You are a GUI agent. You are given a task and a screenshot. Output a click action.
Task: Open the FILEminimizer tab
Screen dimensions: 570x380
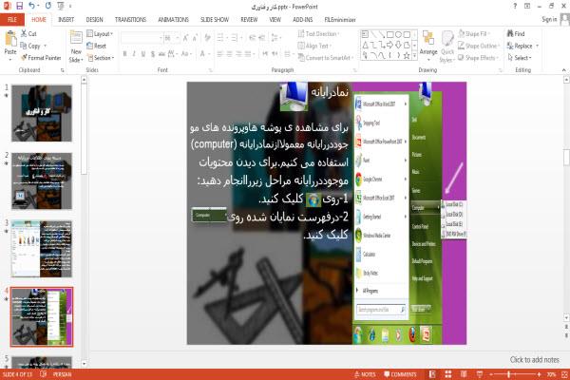tap(340, 20)
